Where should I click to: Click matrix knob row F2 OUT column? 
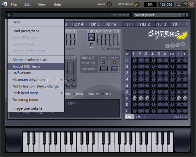185,105
